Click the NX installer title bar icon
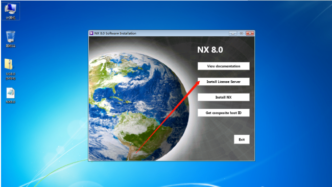 tap(91, 33)
